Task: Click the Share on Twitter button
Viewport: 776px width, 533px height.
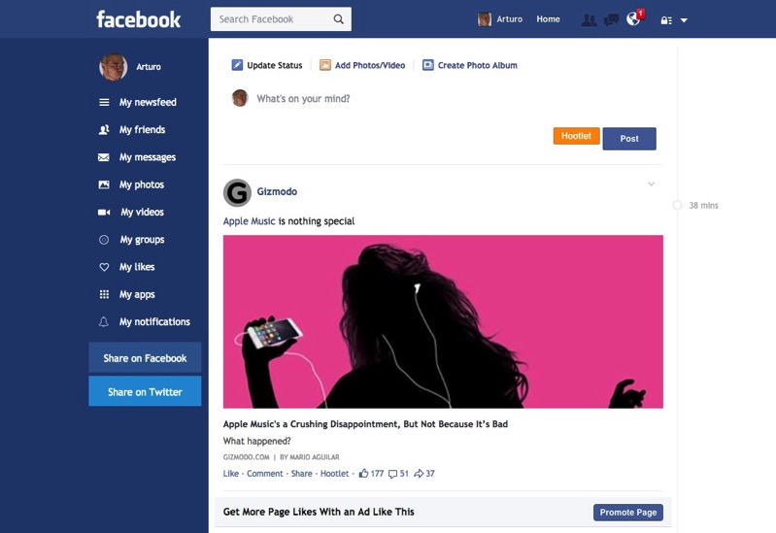Action: (145, 391)
